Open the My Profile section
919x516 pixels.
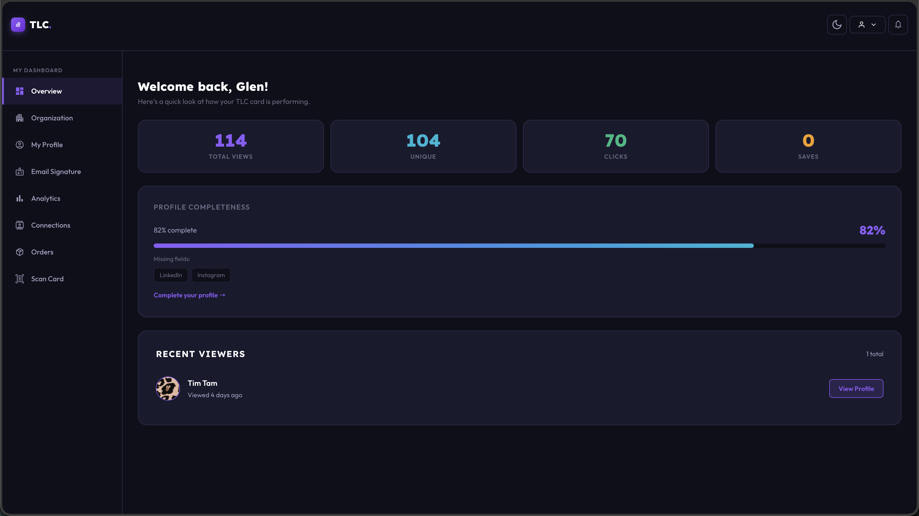pyautogui.click(x=62, y=144)
